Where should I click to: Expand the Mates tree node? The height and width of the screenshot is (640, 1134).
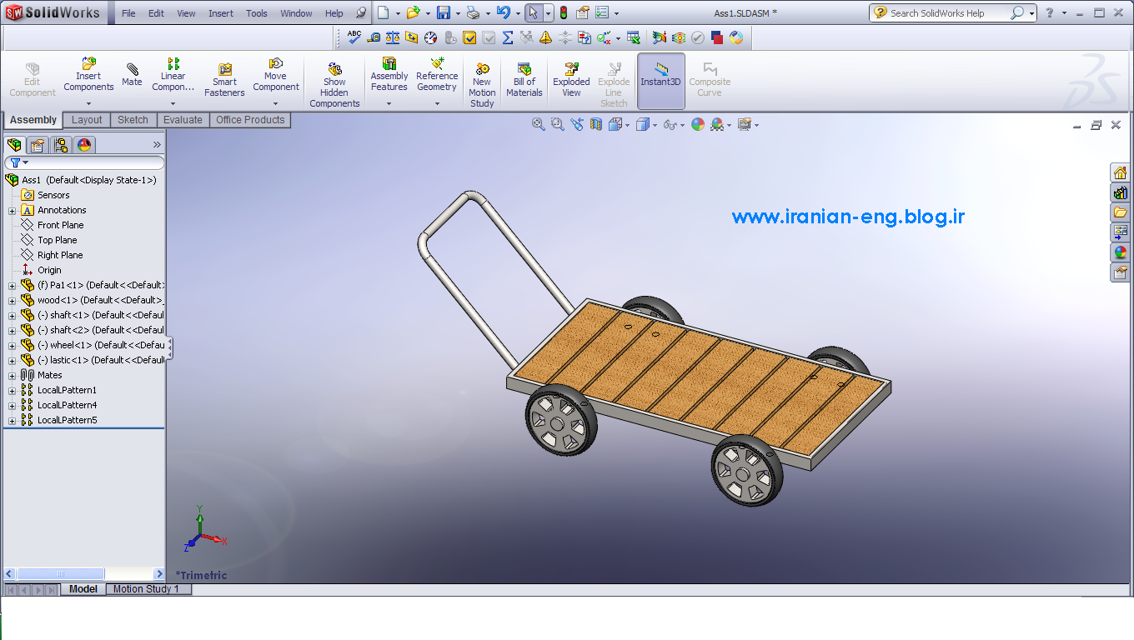pyautogui.click(x=13, y=376)
